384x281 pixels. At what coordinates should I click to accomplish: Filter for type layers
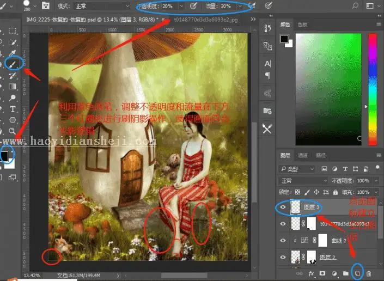pos(345,169)
